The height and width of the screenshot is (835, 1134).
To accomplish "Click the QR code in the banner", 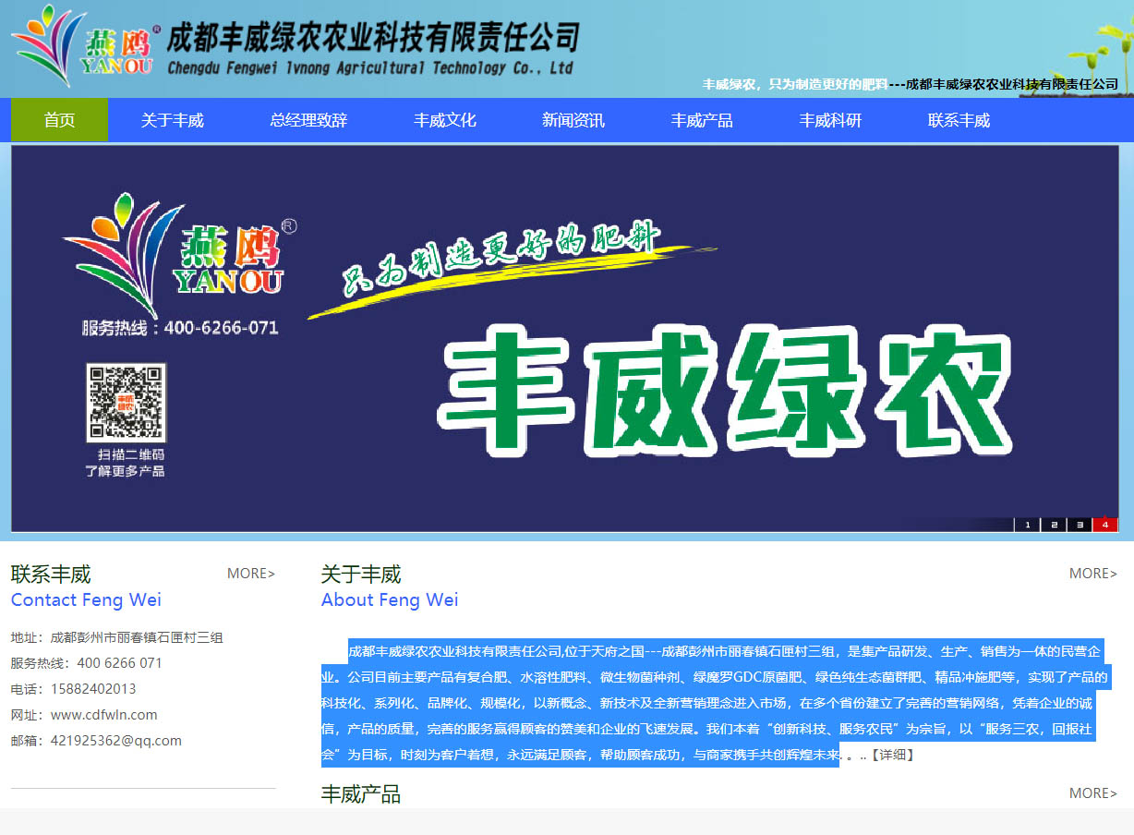I will pyautogui.click(x=126, y=403).
